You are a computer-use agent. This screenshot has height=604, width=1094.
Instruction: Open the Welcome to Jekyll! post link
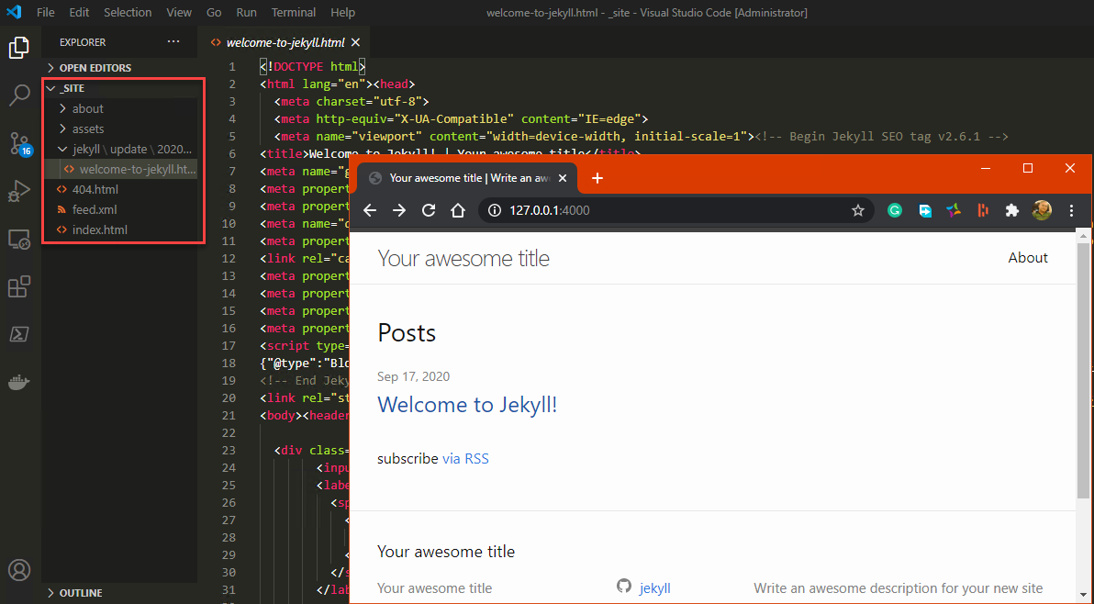(467, 405)
